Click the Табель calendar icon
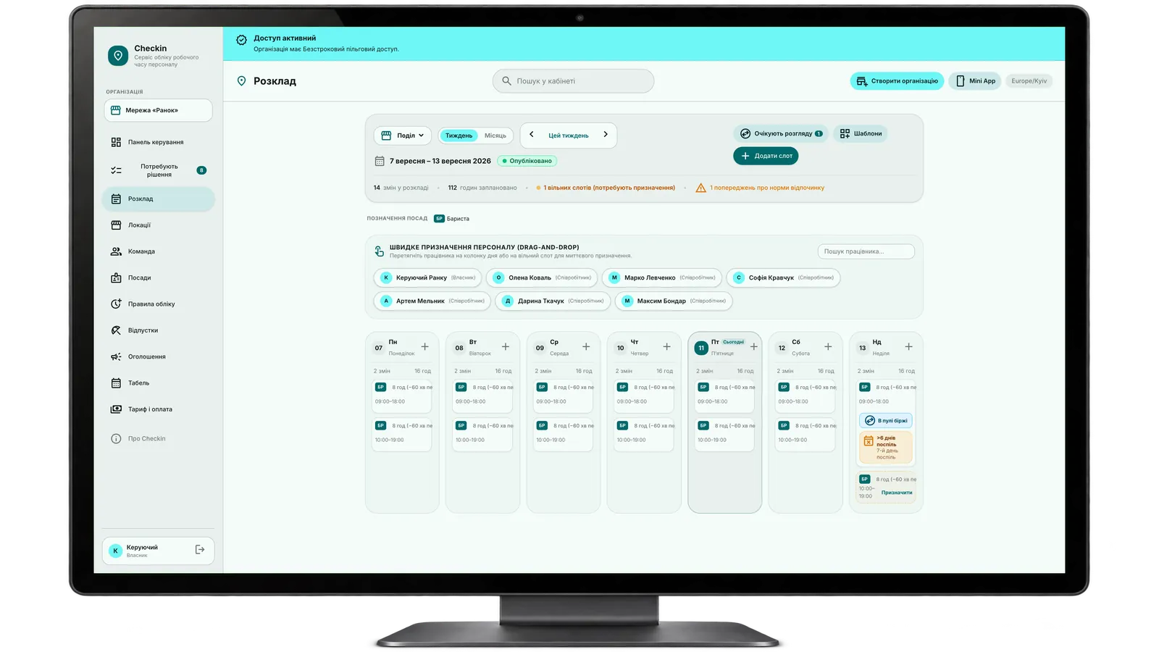 coord(116,383)
